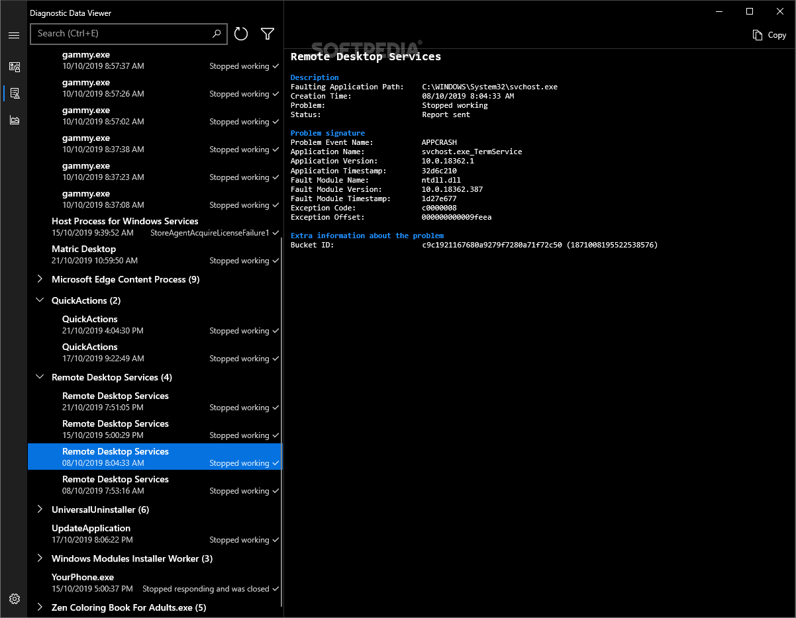
Task: Click the C:\WINDOWS\System32\svchost.exe path
Action: [490, 87]
